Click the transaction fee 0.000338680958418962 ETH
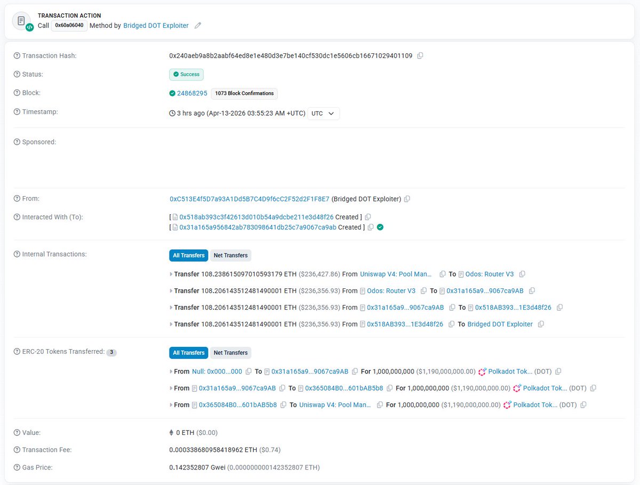640x485 pixels. click(213, 450)
